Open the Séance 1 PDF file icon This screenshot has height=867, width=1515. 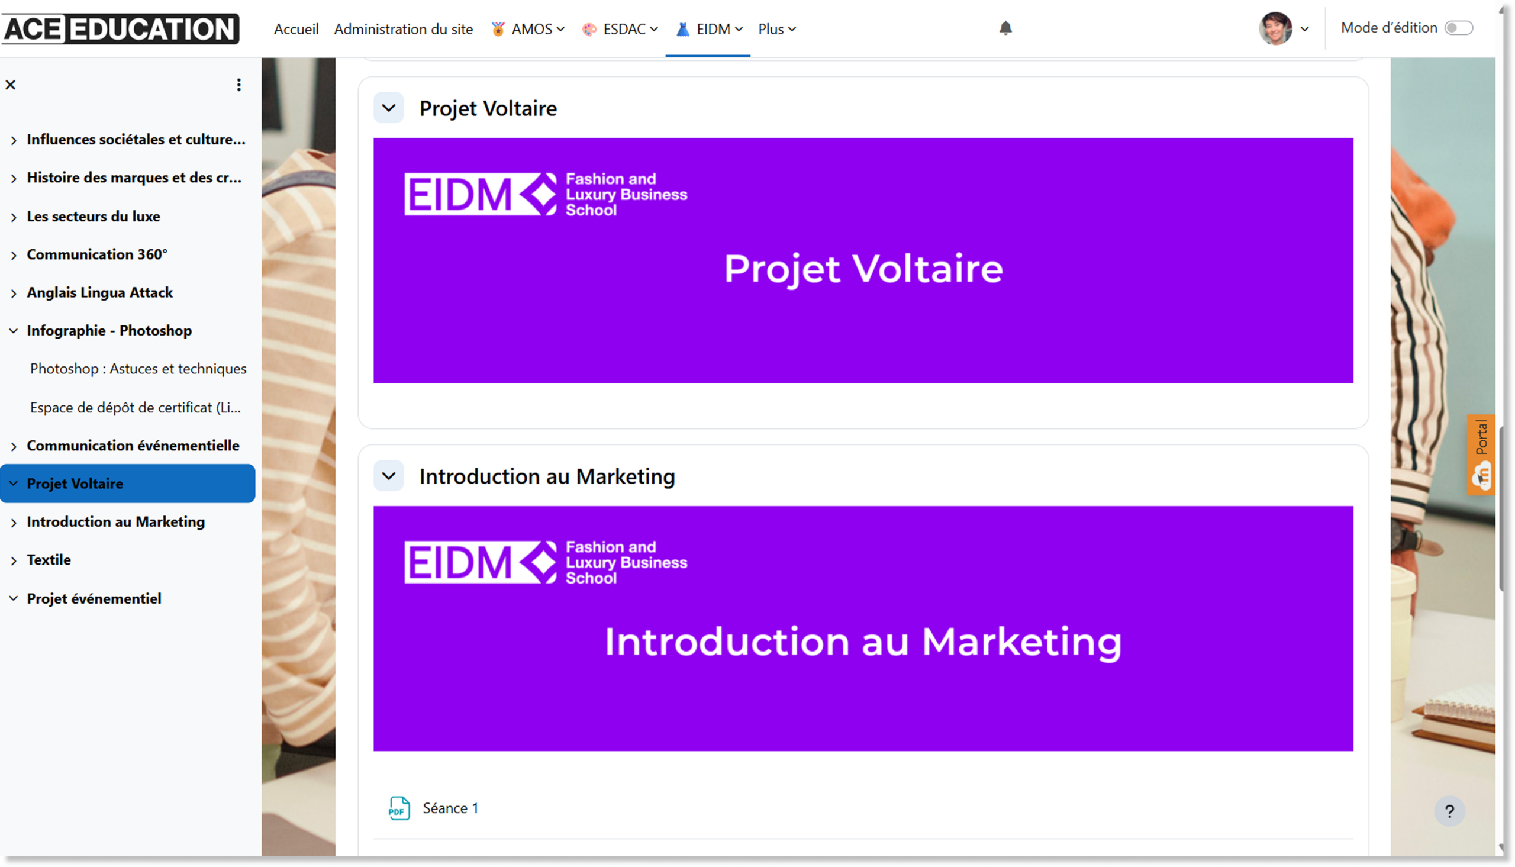(x=399, y=808)
